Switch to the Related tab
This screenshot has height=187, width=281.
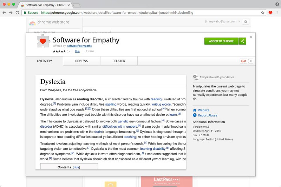click(x=119, y=61)
